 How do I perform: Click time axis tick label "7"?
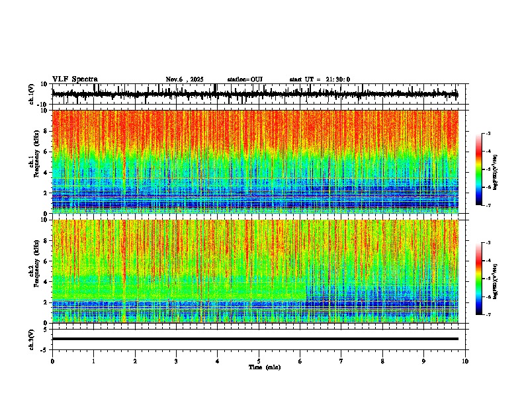tap(341, 361)
